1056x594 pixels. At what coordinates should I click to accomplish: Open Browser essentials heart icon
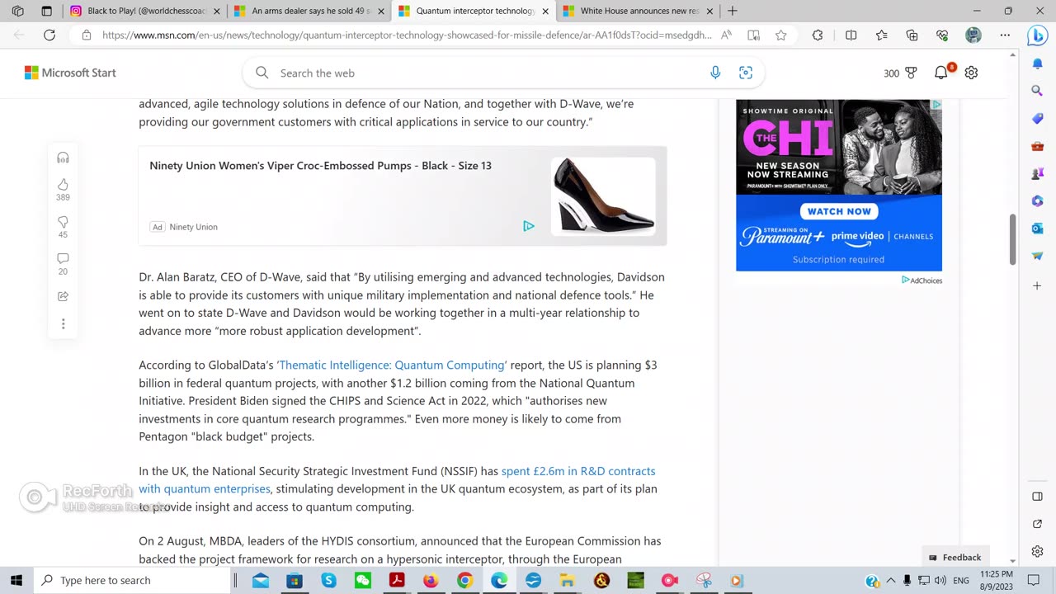942,35
